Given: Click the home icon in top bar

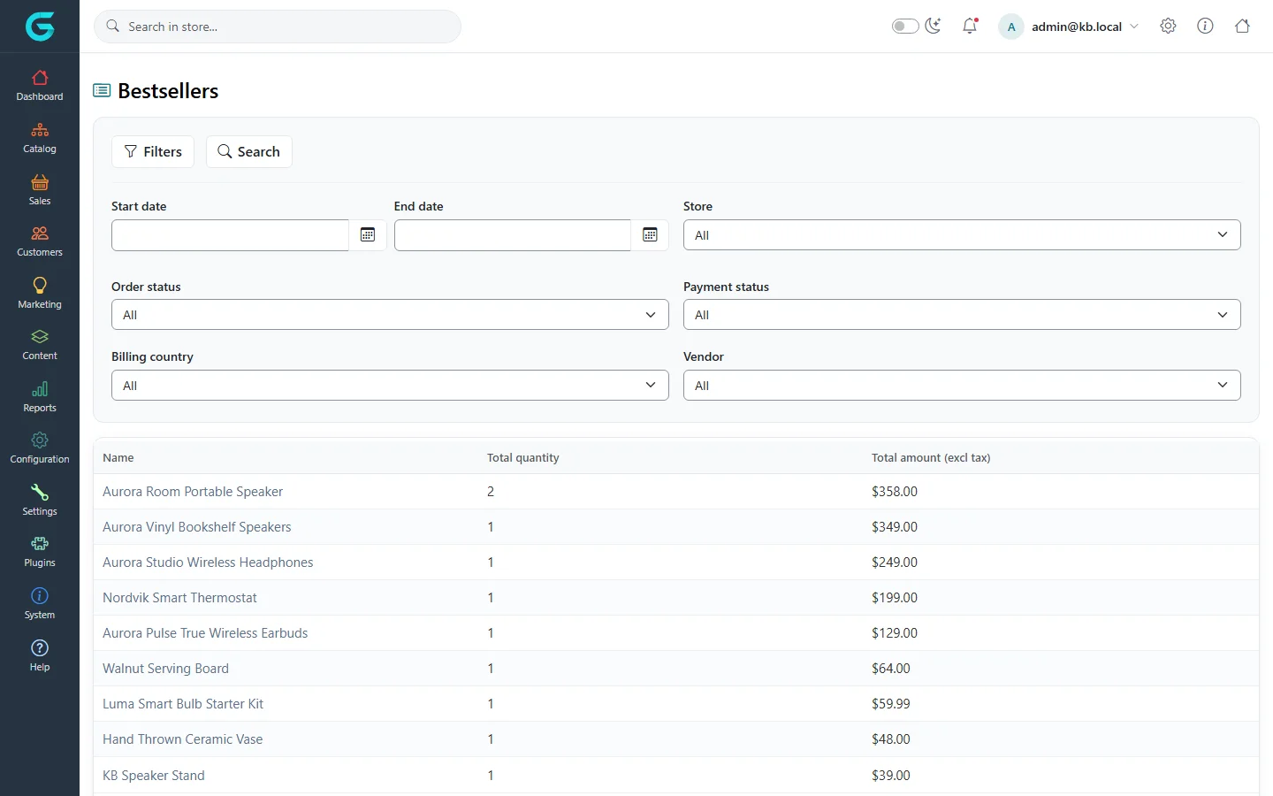Looking at the screenshot, I should tap(1242, 26).
